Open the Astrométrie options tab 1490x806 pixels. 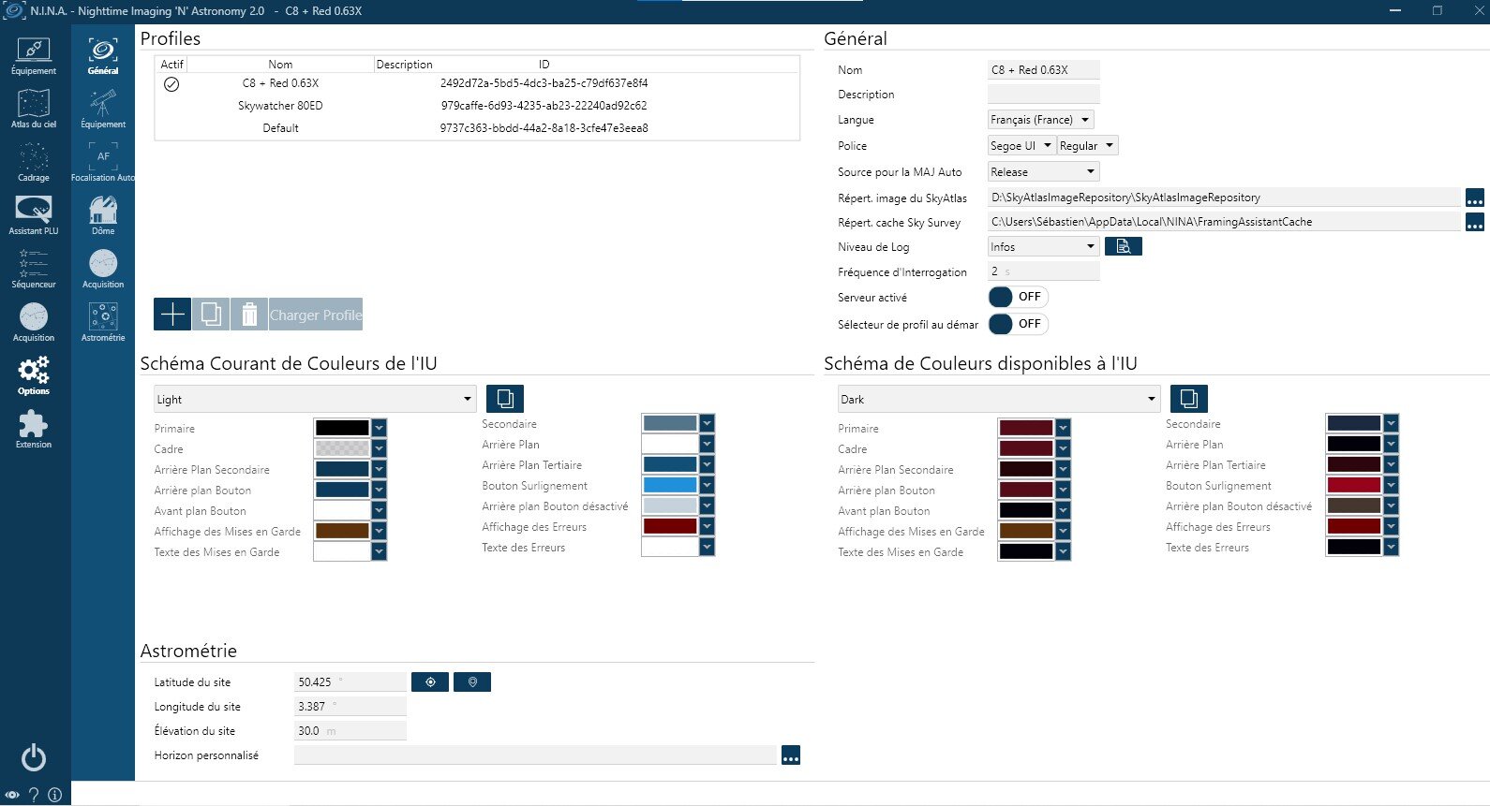coord(103,322)
